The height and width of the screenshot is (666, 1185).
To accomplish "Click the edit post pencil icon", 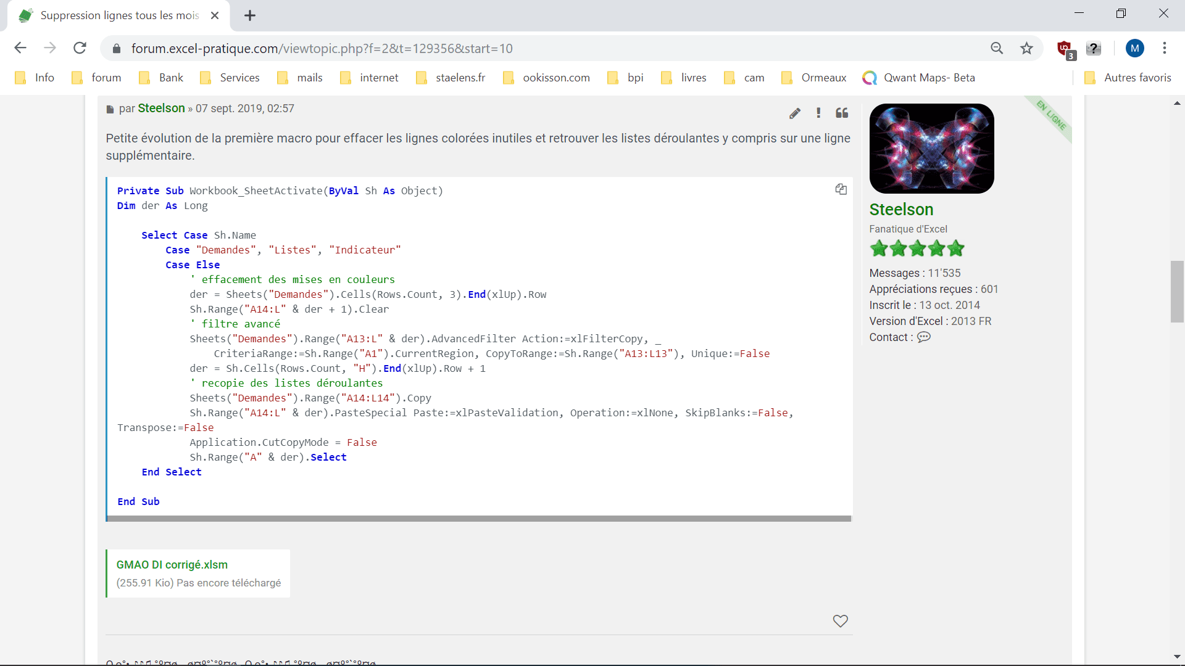I will tap(794, 113).
